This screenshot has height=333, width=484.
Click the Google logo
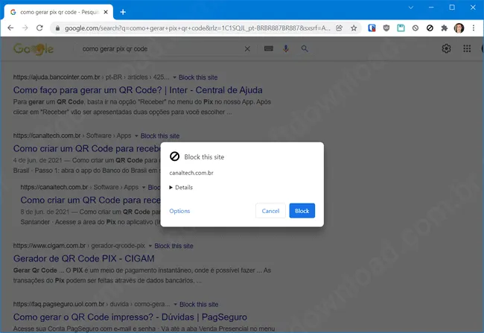[x=34, y=49]
